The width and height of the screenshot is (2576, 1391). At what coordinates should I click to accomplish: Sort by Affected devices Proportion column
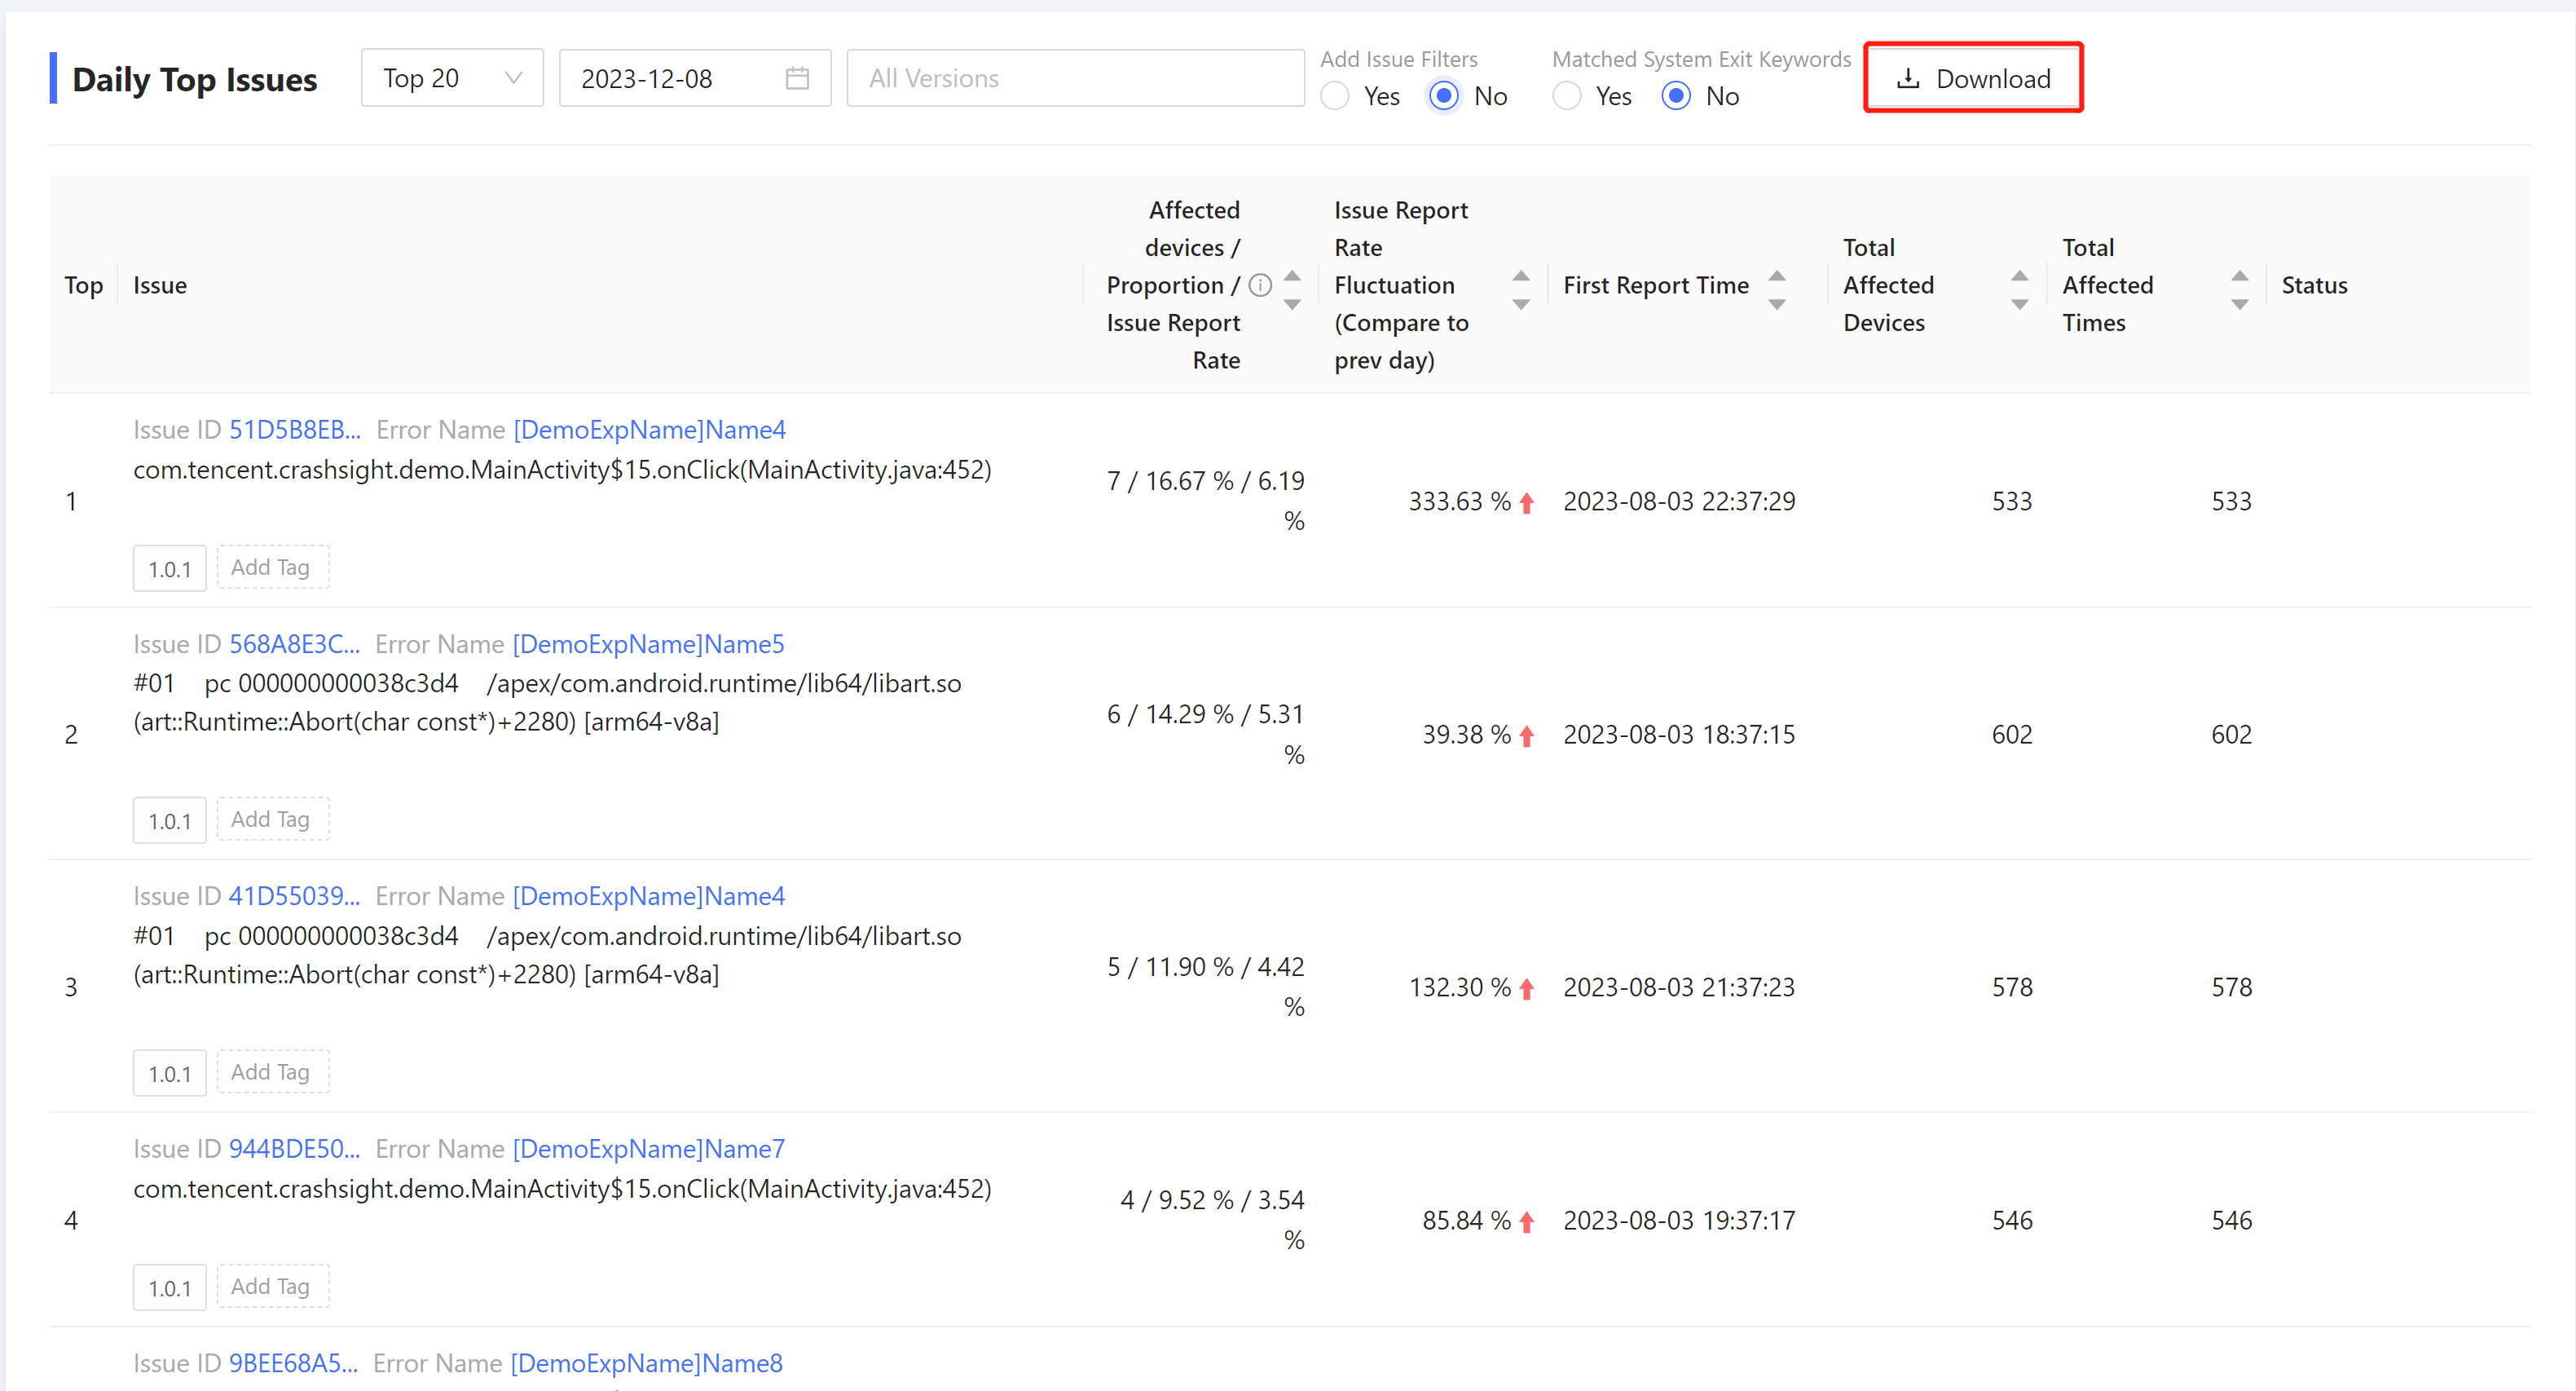(1292, 289)
